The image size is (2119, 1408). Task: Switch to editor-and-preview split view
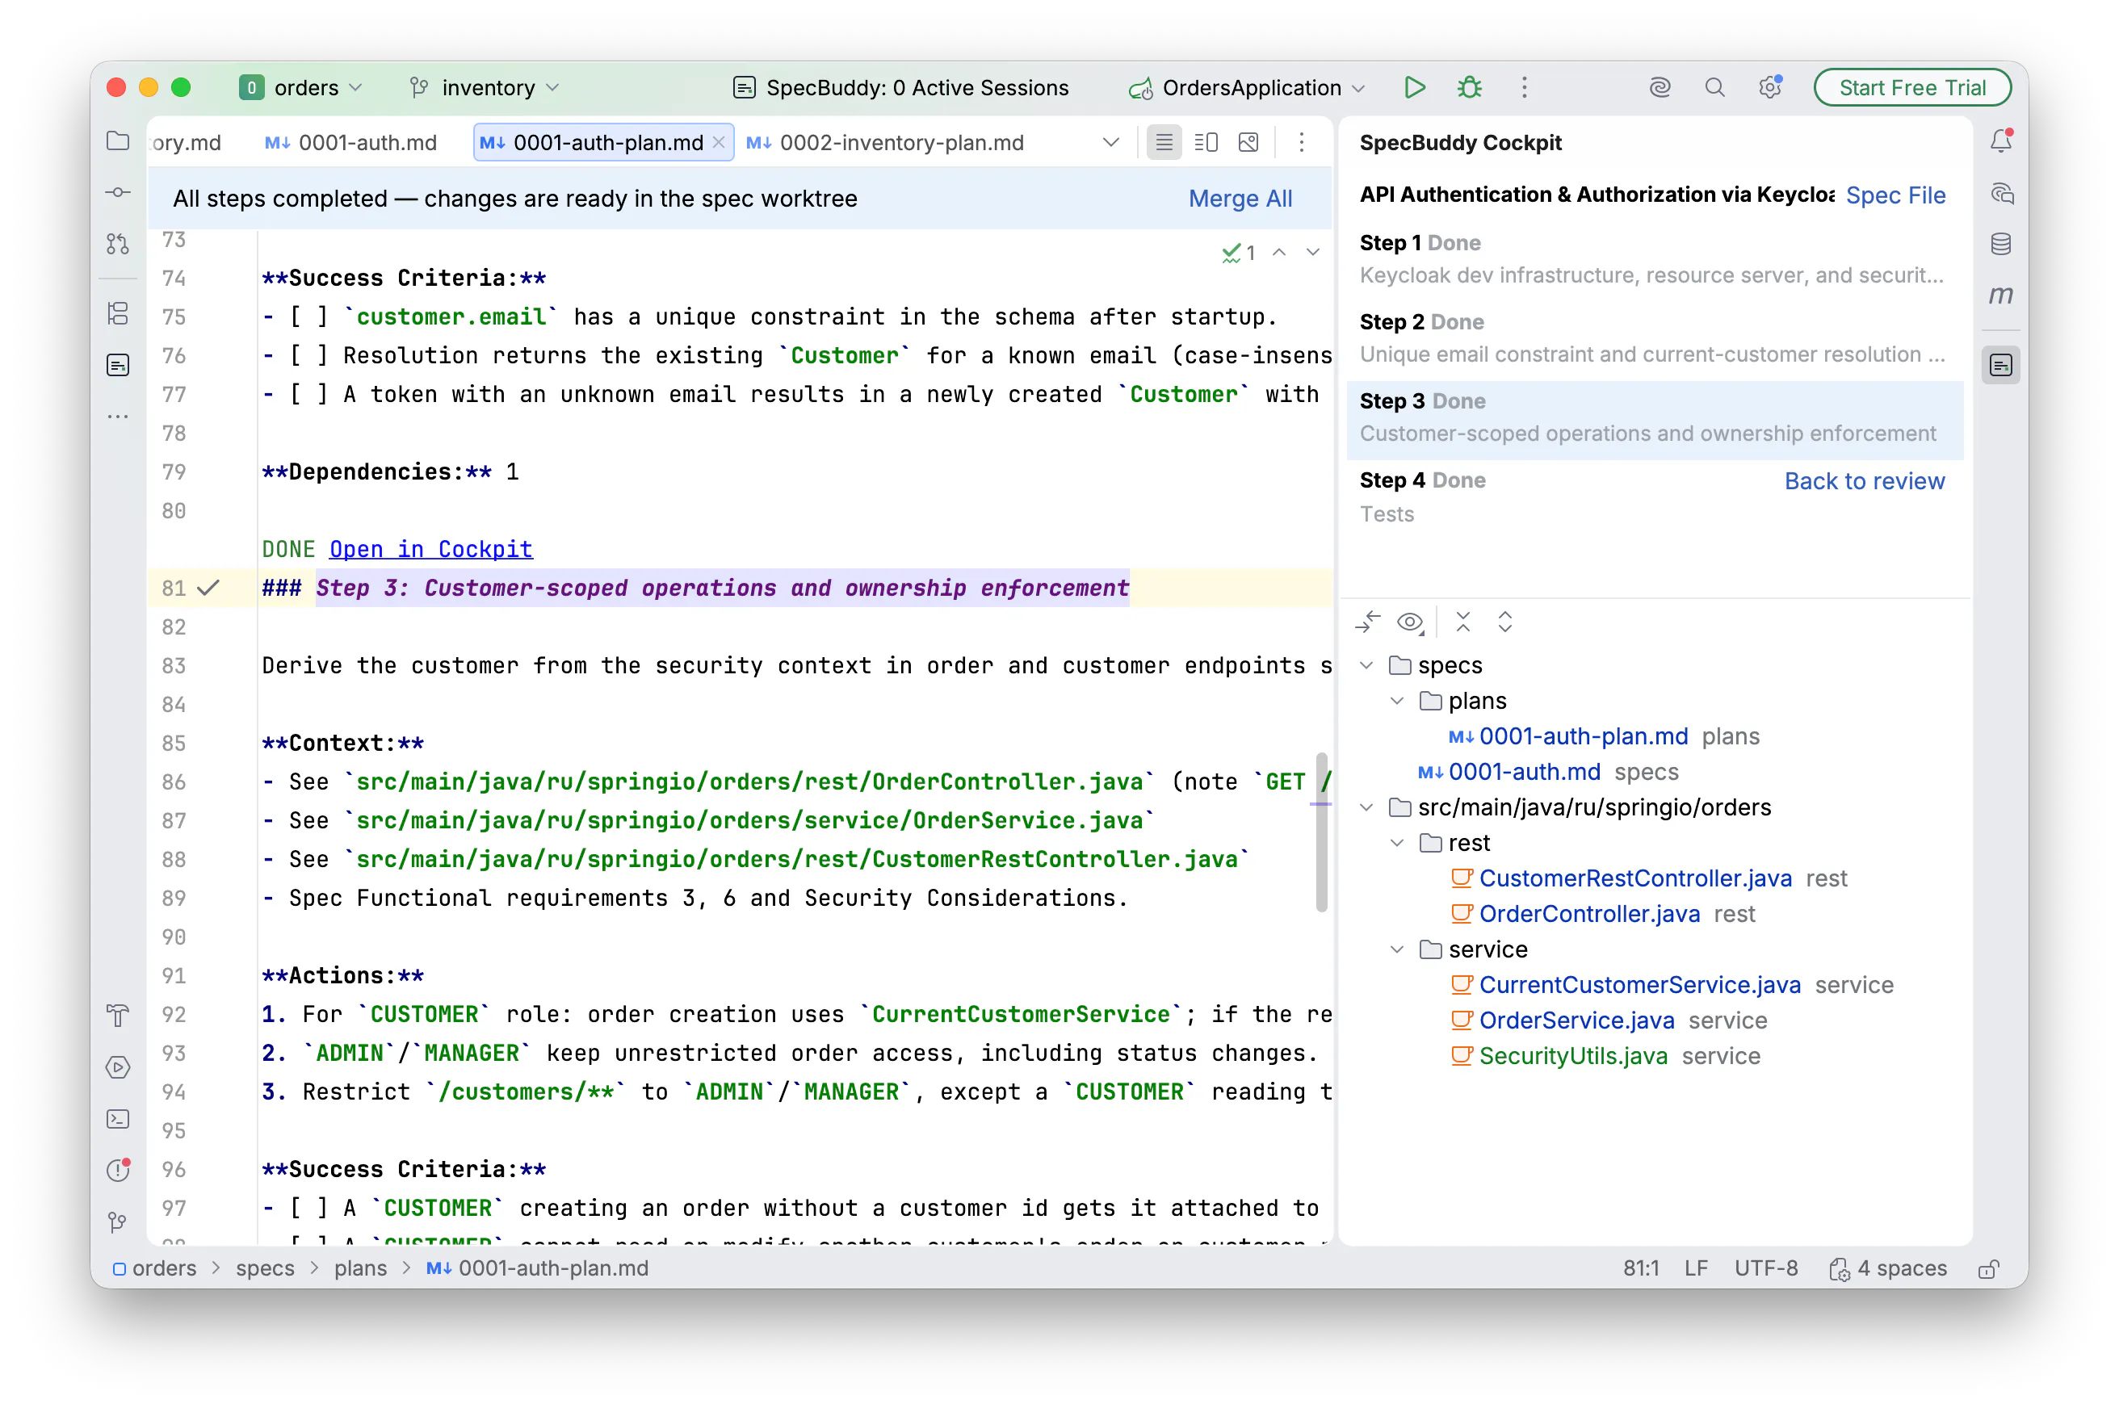(x=1206, y=142)
